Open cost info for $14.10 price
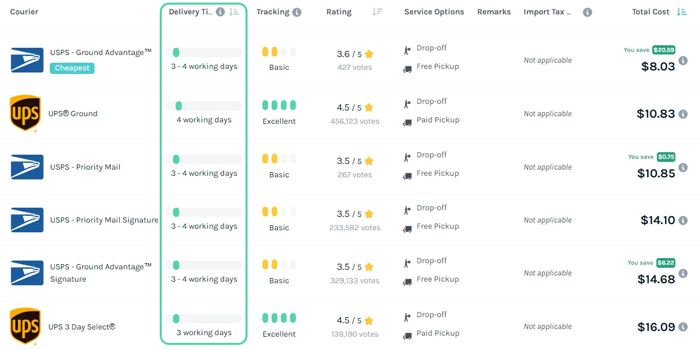This screenshot has height=349, width=700. [683, 221]
